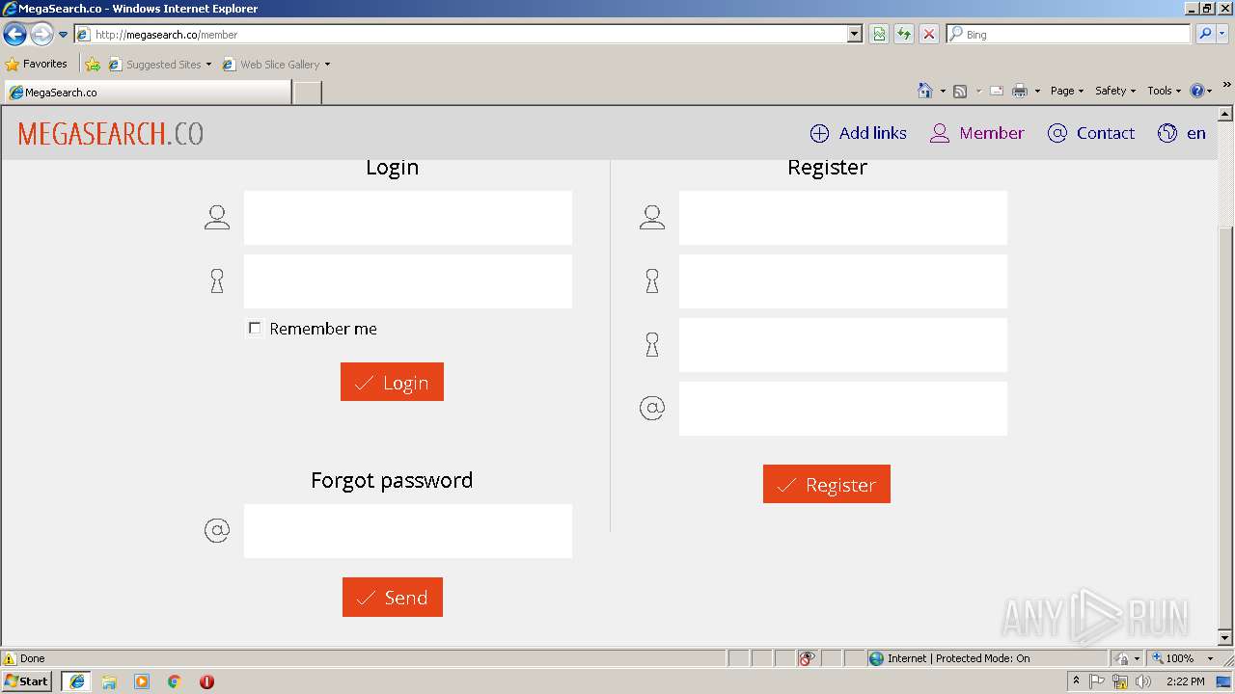The image size is (1235, 694).
Task: Click the Print icon
Action: point(1020,91)
